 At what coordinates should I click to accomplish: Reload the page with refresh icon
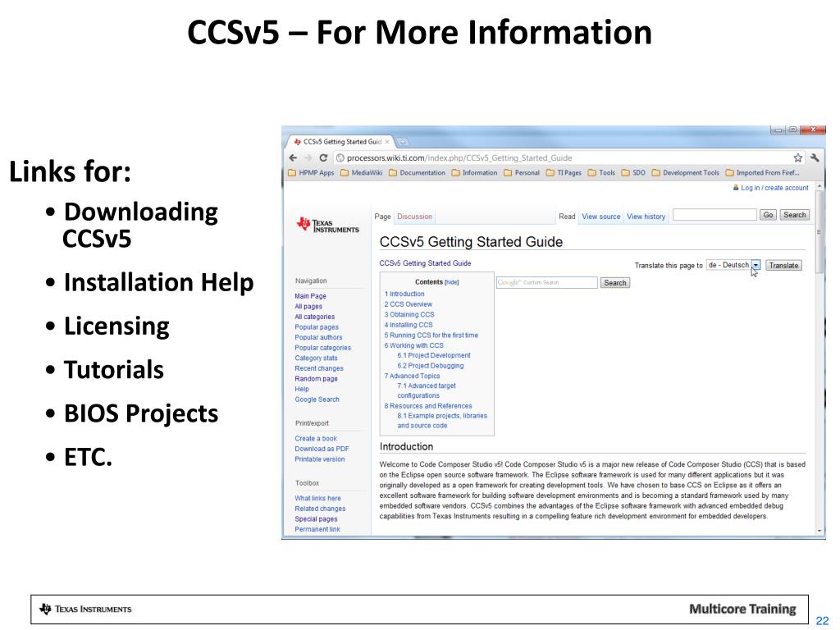pos(323,158)
